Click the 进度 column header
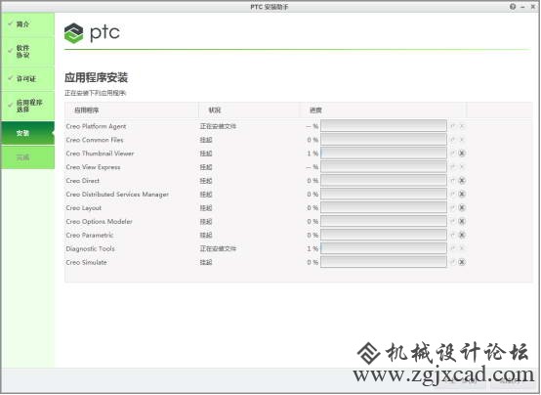 point(384,110)
